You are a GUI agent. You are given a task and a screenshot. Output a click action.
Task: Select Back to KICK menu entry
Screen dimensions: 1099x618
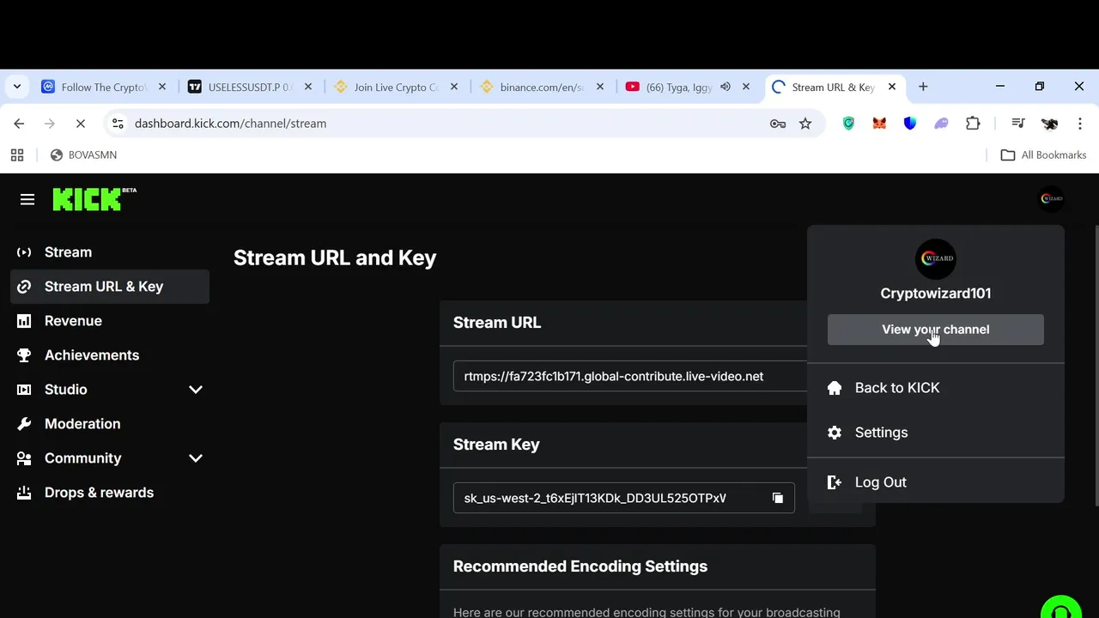[x=936, y=388]
